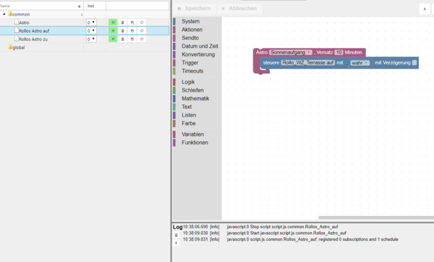Delete the Astro script via trash icon

[123, 22]
